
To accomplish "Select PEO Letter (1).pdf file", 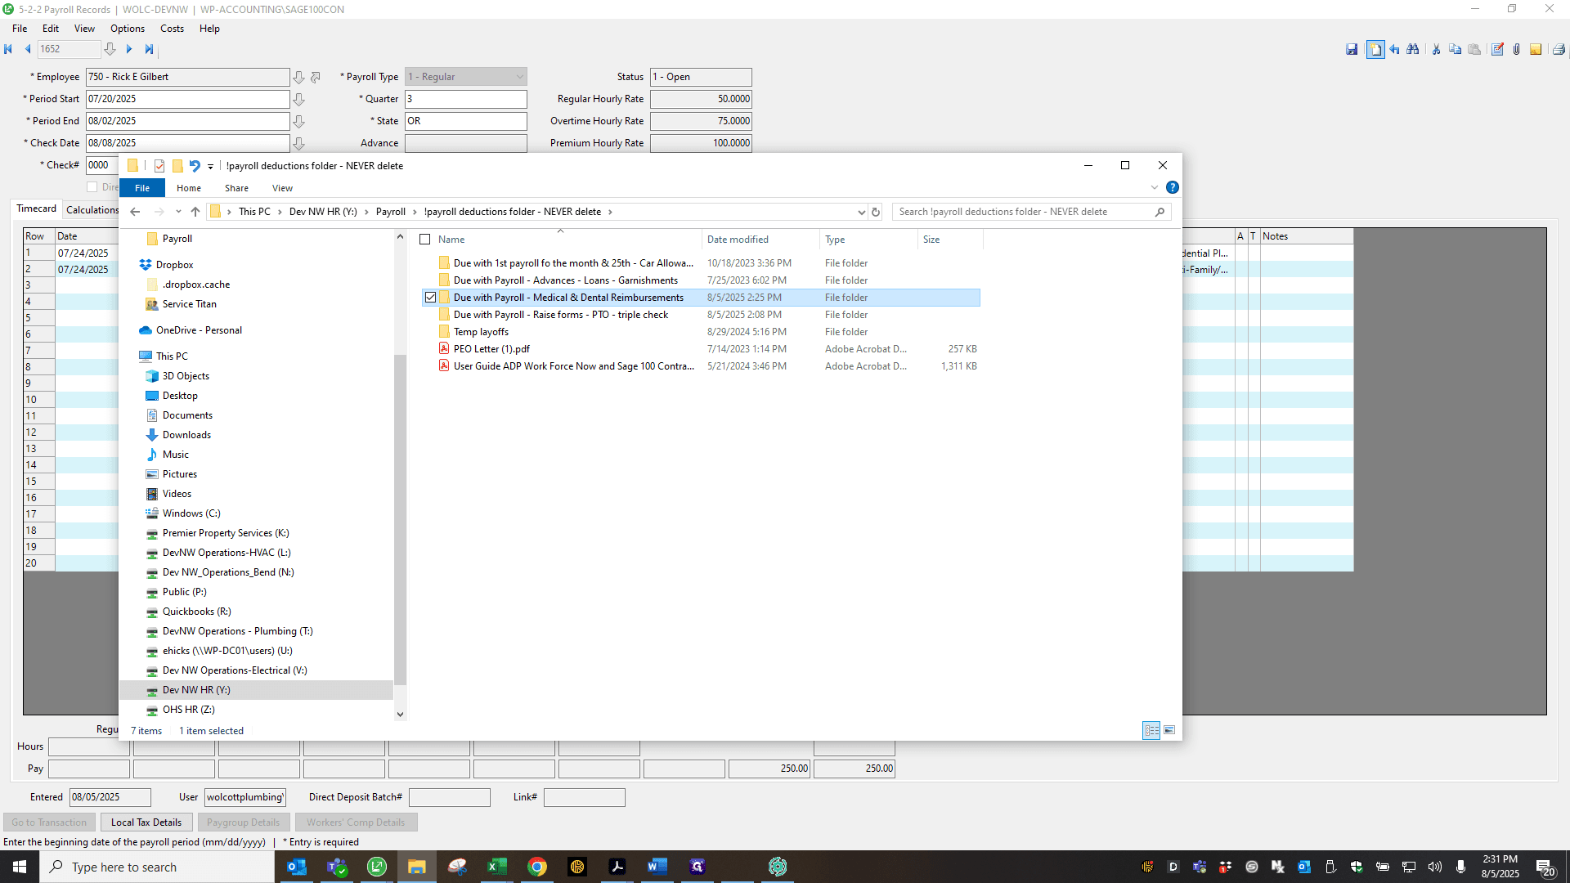I will coord(491,349).
